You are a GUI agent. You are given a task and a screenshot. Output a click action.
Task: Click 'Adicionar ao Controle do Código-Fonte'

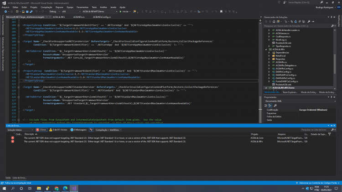point(318,183)
